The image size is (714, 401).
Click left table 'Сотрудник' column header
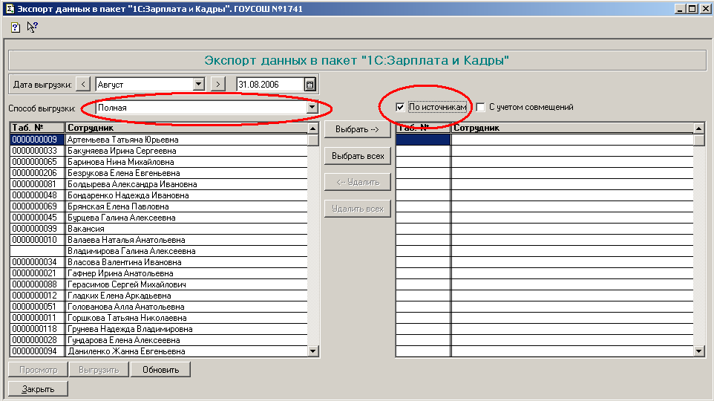tap(186, 128)
